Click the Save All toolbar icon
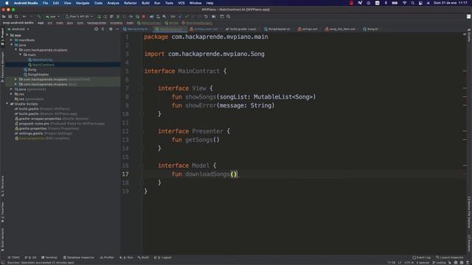Image resolution: width=472 pixels, height=265 pixels. [x=10, y=16]
